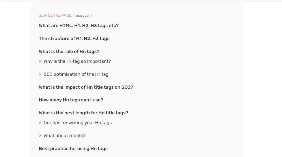The width and height of the screenshot is (282, 157).
Task: Click the 'SUR CETTE PAGE' heading
Action: tap(55, 16)
